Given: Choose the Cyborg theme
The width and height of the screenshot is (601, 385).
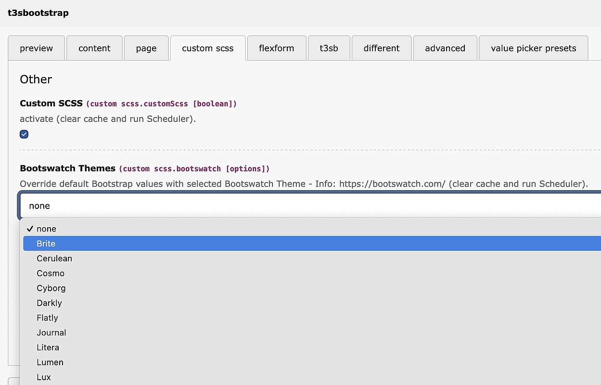Looking at the screenshot, I should pyautogui.click(x=51, y=288).
